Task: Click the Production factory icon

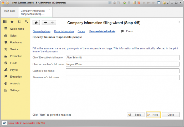Action: (6, 56)
